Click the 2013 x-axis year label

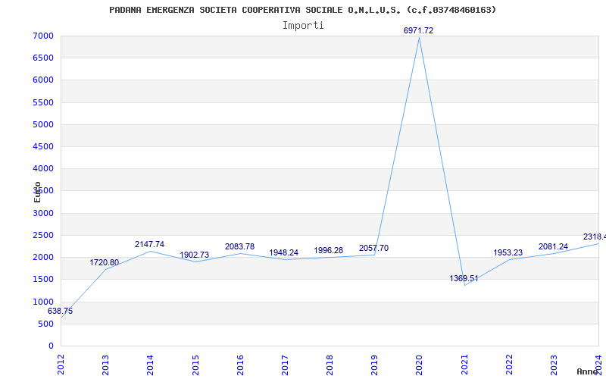105,365
